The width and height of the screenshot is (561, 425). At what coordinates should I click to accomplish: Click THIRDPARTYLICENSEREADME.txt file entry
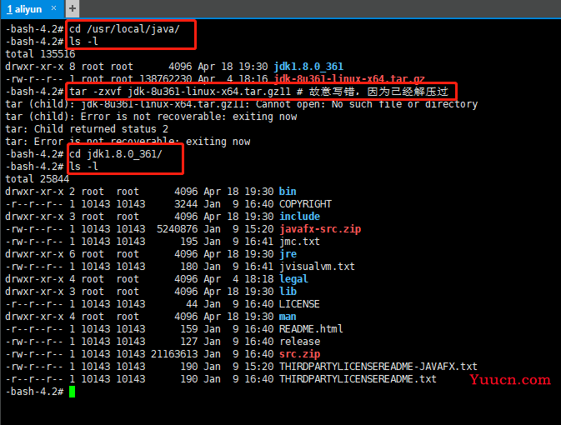358,379
